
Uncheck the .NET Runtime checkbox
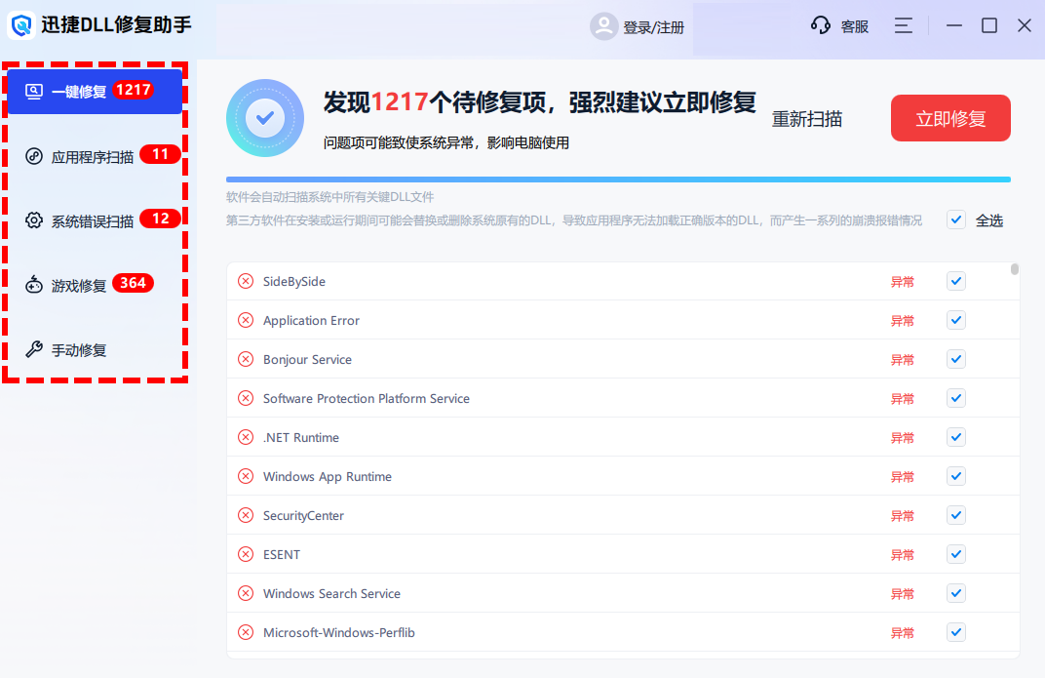point(955,437)
